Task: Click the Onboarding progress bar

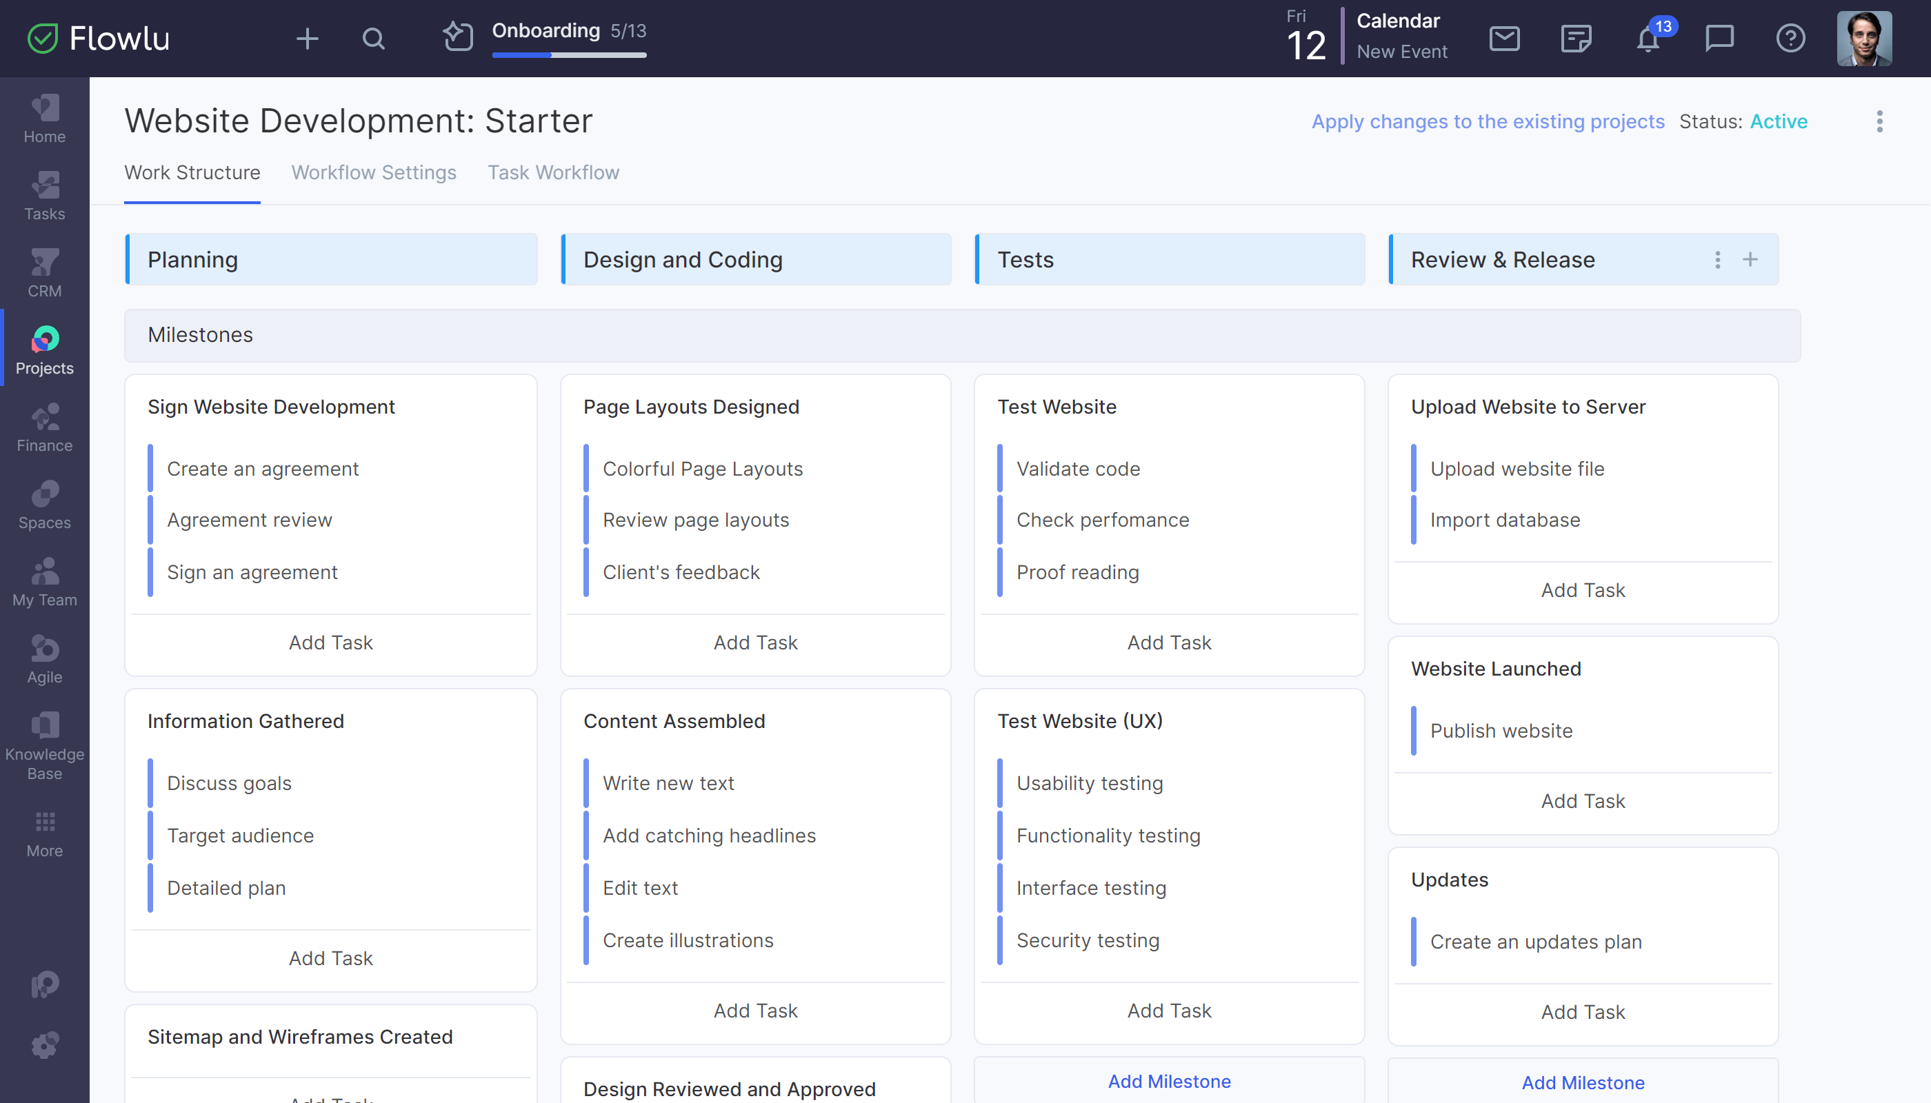Action: click(x=568, y=54)
